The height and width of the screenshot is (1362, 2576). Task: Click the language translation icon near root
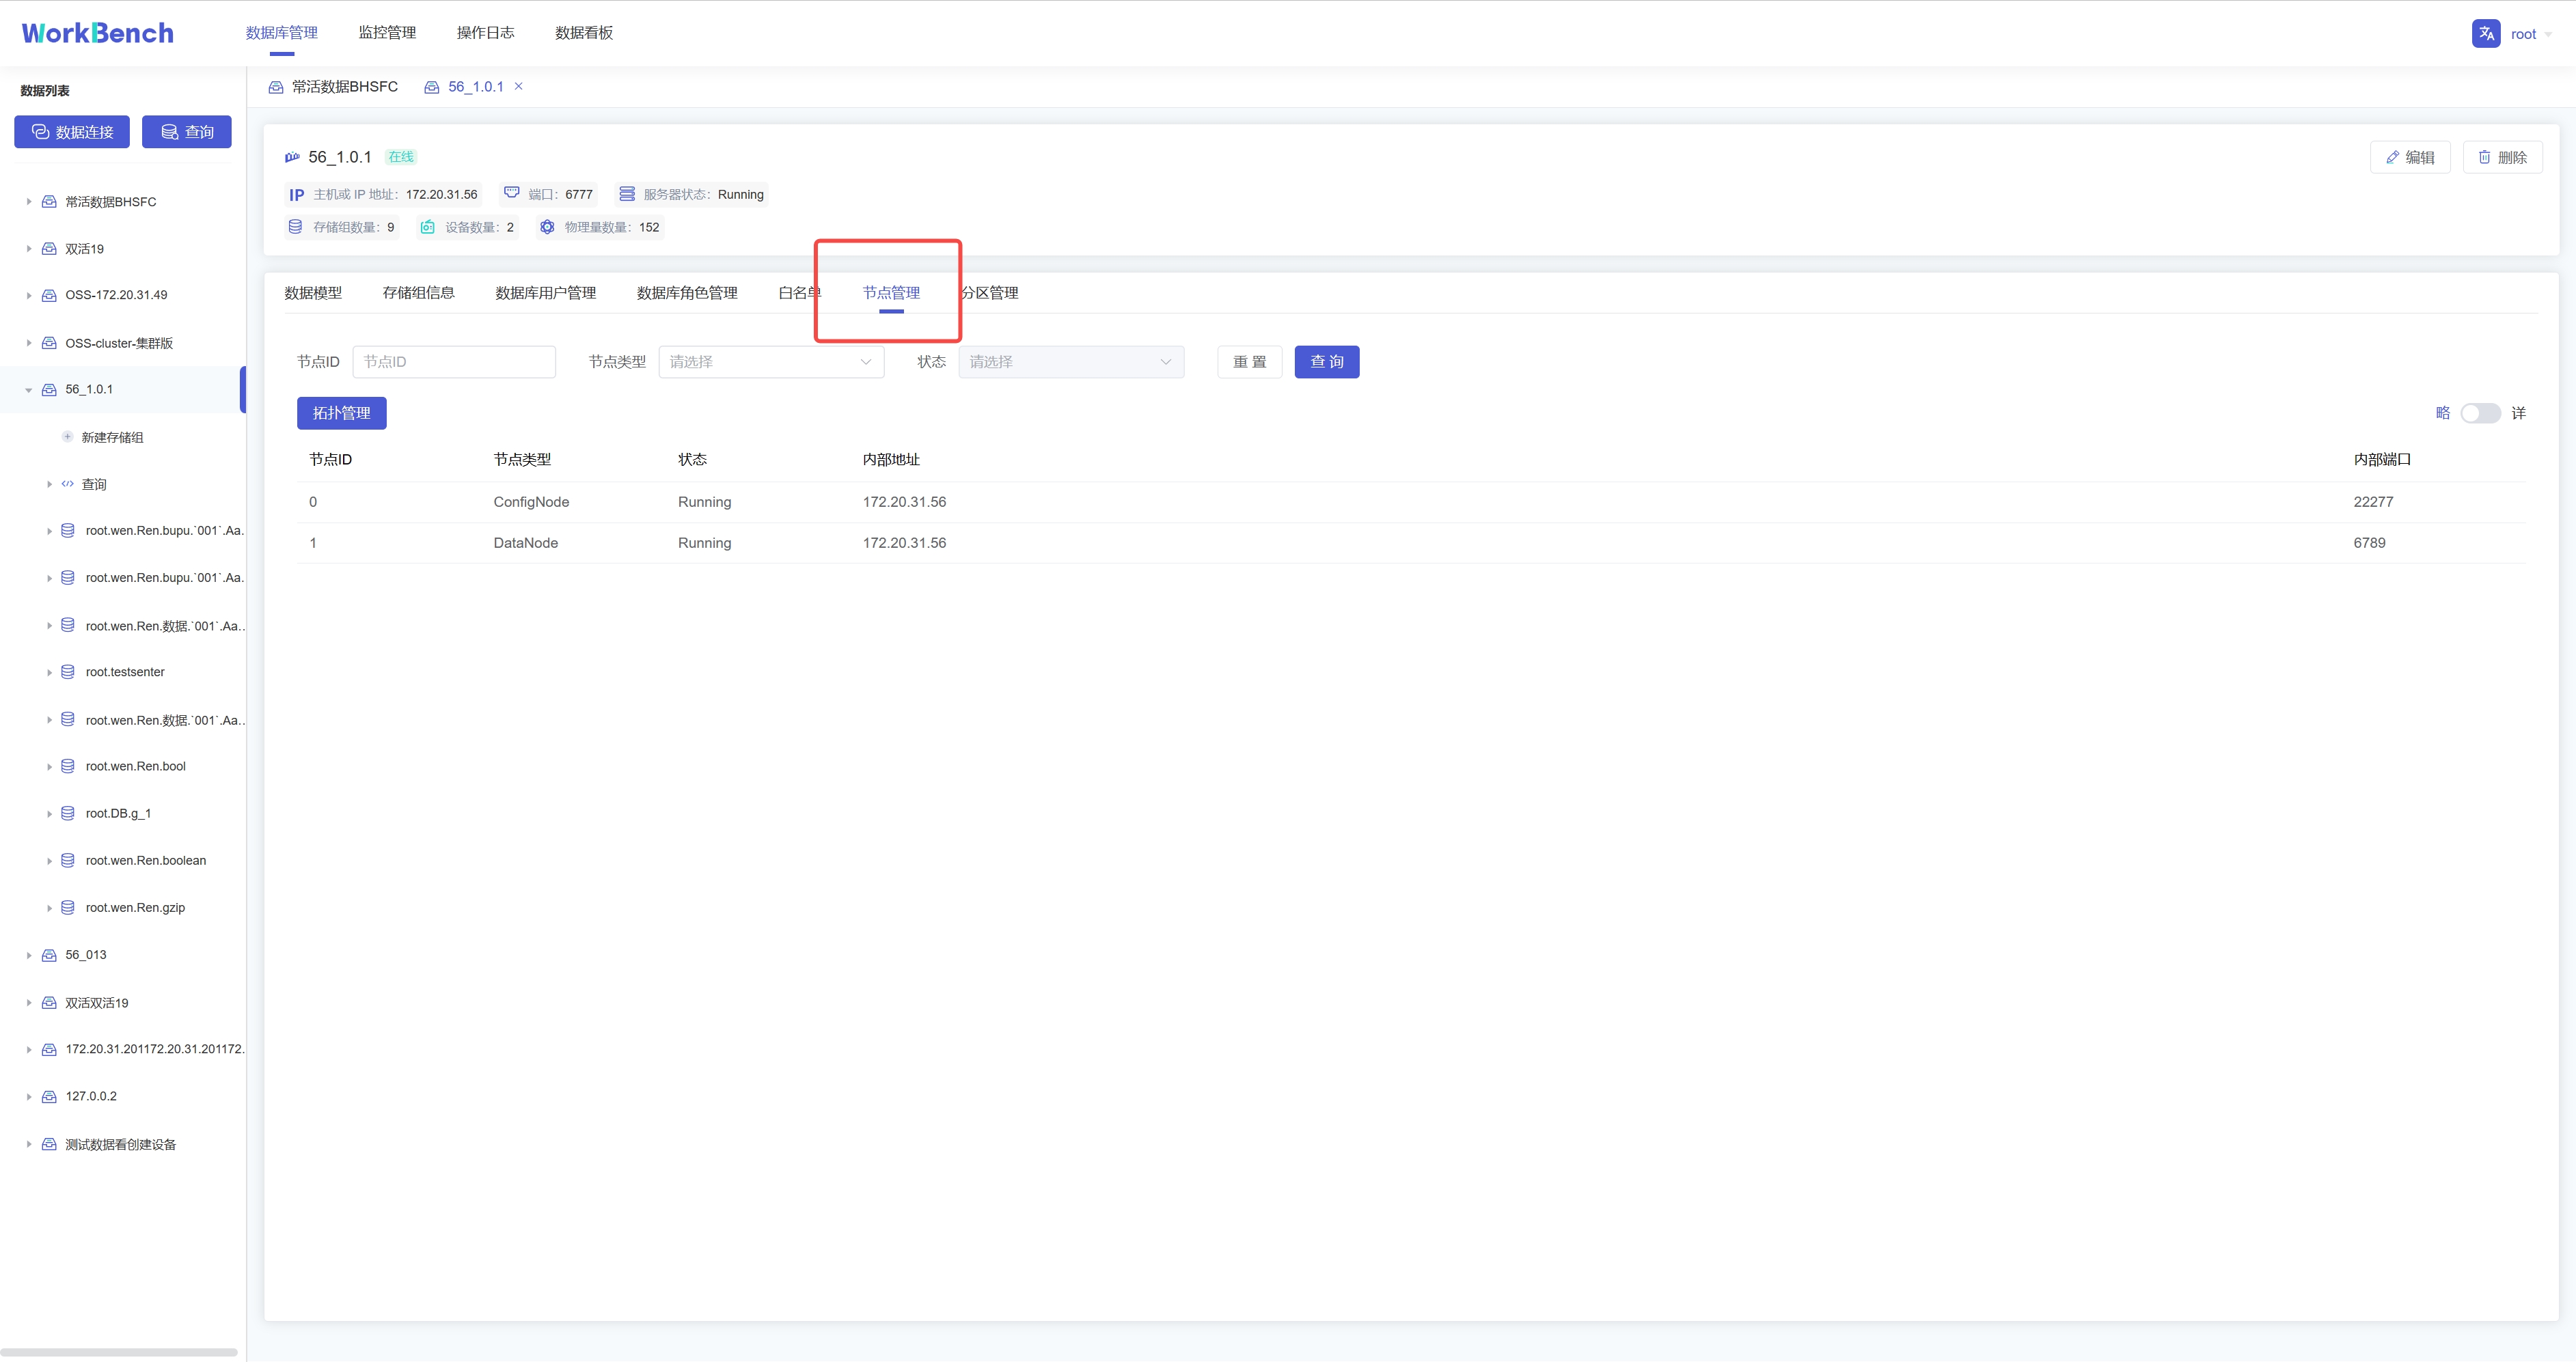point(2486,33)
